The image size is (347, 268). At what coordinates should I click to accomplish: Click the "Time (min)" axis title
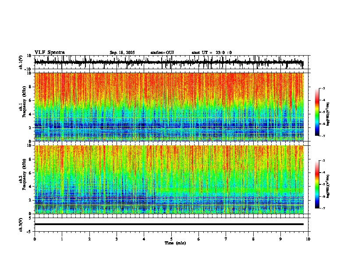tap(175, 243)
